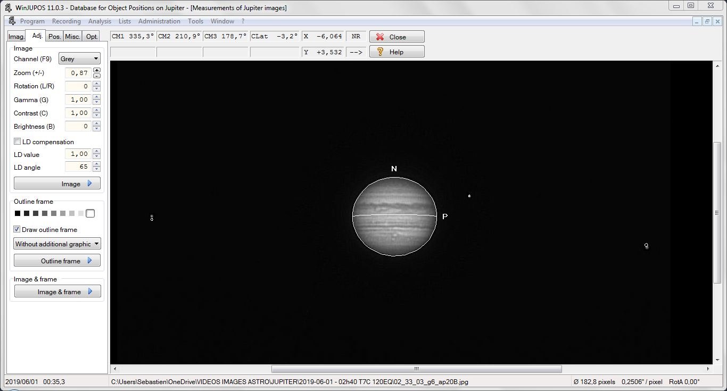The image size is (727, 391).
Task: Select the white outline frame color swatch
Action: tap(90, 213)
